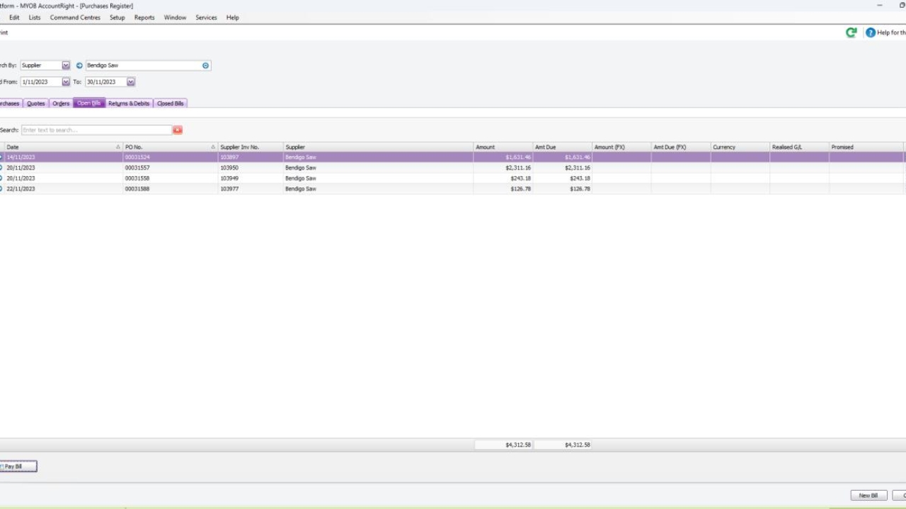This screenshot has height=509, width=906.
Task: Select PO number 00031558
Action: click(137, 179)
